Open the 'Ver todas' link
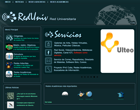The width and height of the screenshot is (140, 110). click(x=48, y=102)
